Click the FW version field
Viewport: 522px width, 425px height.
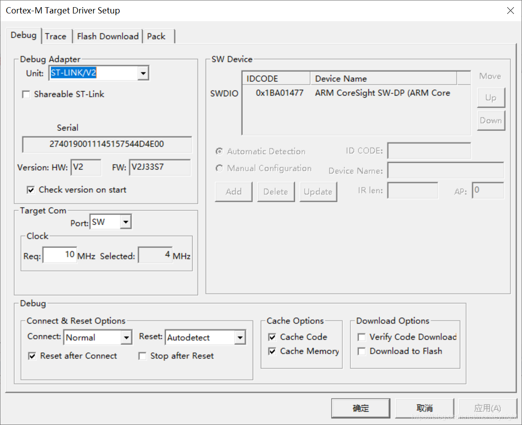coord(160,167)
